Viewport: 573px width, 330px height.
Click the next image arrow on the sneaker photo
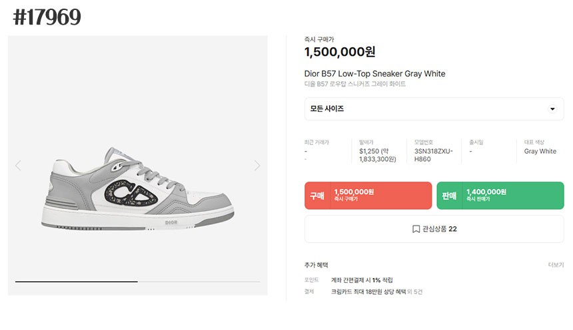(x=257, y=166)
